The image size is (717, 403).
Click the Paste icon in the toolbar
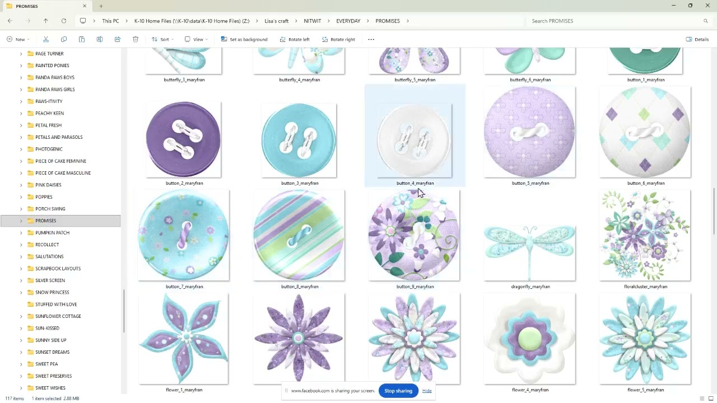click(x=82, y=39)
